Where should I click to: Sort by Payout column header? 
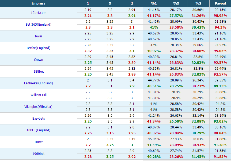220,3
